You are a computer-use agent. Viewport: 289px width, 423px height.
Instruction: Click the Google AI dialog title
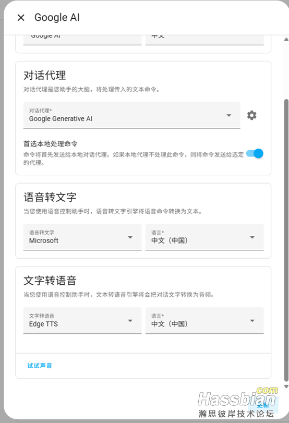57,18
